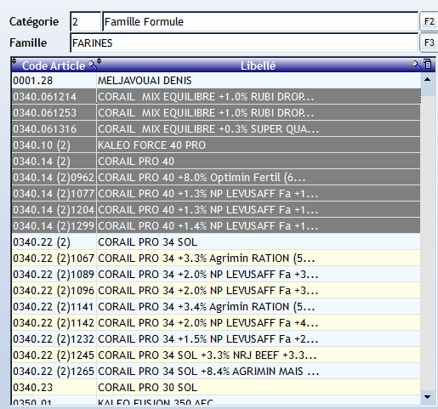Open the column list icon beside Libellé
The image size is (438, 409).
coord(428,64)
